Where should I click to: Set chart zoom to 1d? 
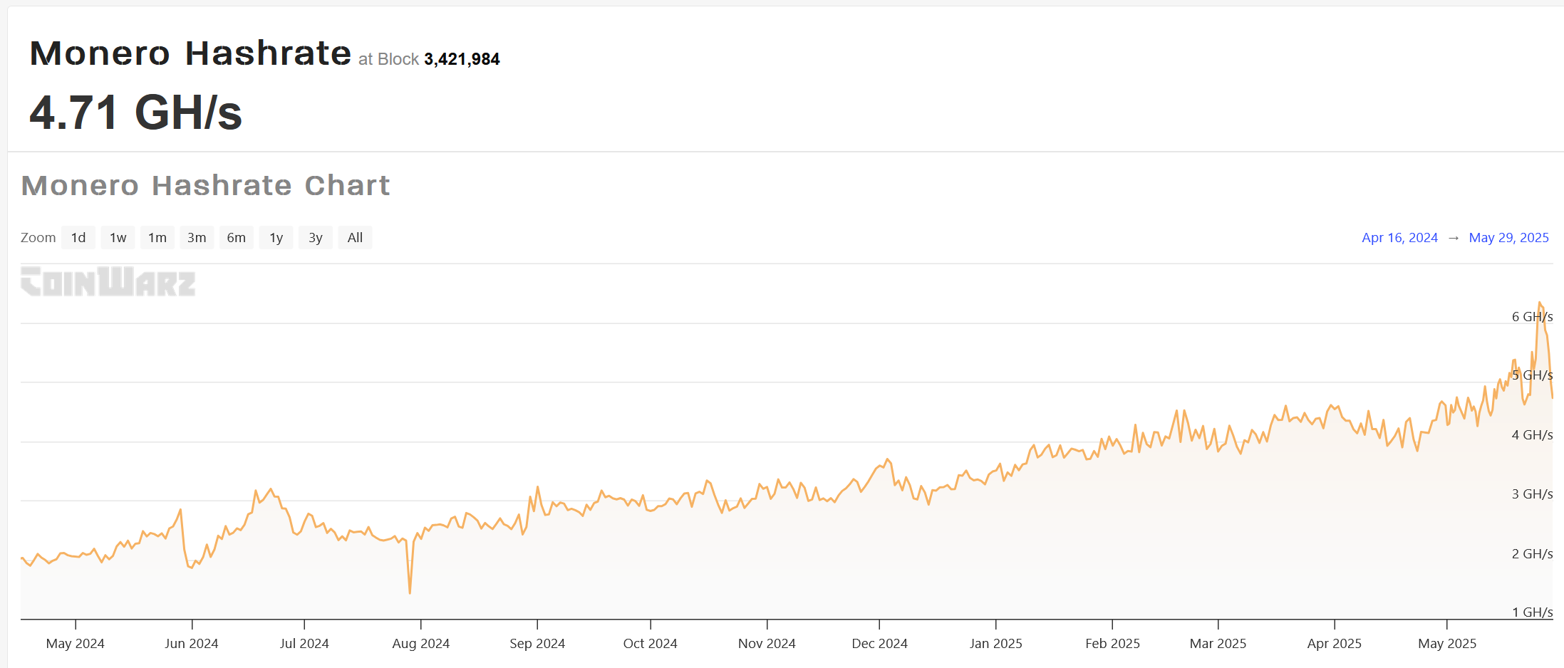78,238
